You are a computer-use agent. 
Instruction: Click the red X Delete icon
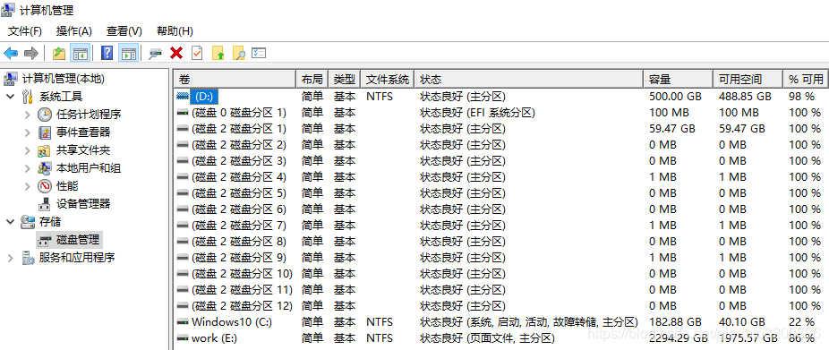click(x=176, y=53)
